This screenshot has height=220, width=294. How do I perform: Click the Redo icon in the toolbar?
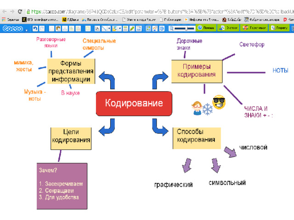[42, 28]
